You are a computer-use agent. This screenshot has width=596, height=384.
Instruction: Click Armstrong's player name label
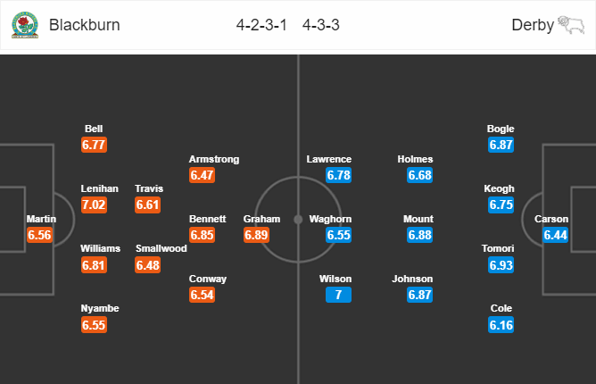(214, 159)
